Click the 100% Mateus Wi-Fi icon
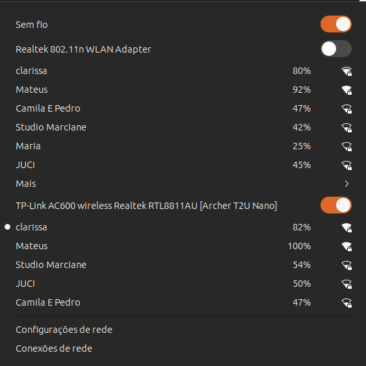The width and height of the screenshot is (366, 366). tap(346, 247)
